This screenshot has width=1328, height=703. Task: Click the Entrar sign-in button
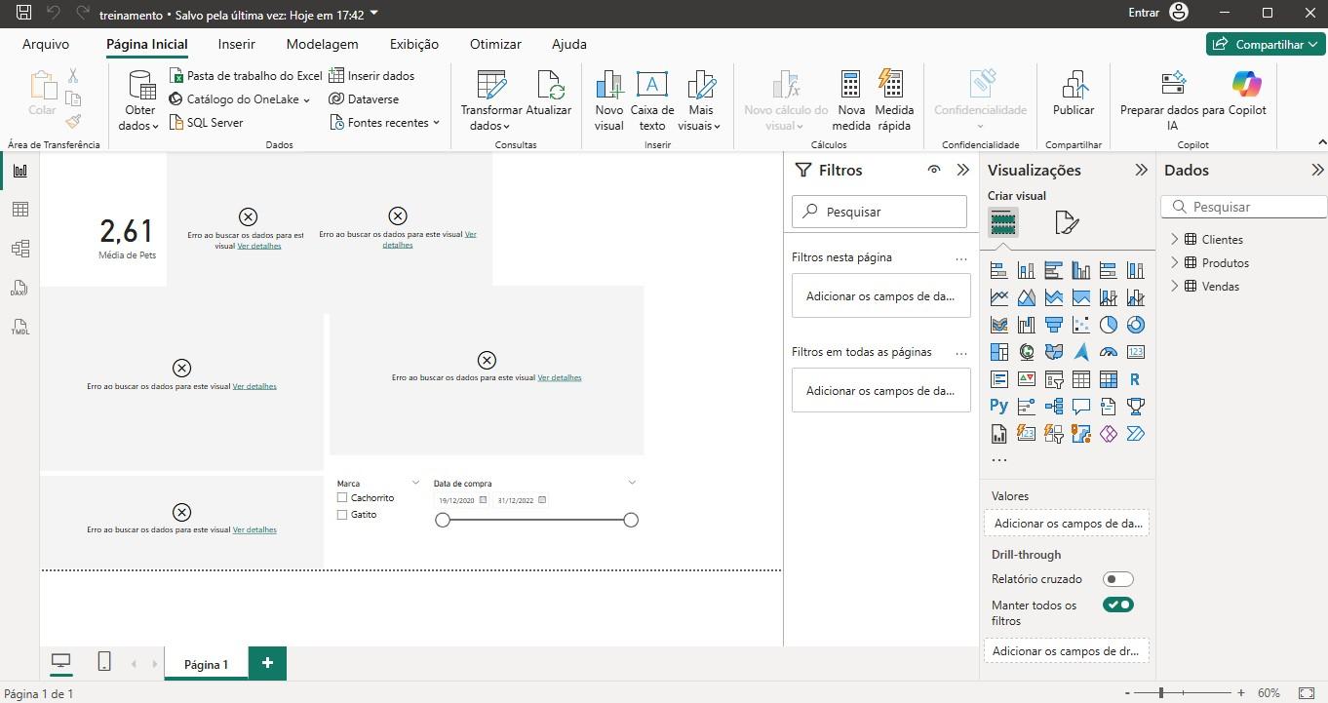tap(1158, 13)
